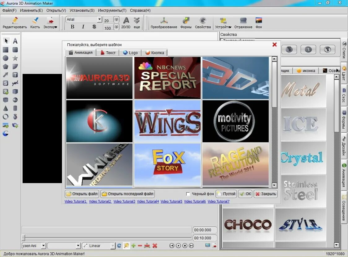Delete with the red X timeline icon
The image size is (348, 257).
[155, 246]
